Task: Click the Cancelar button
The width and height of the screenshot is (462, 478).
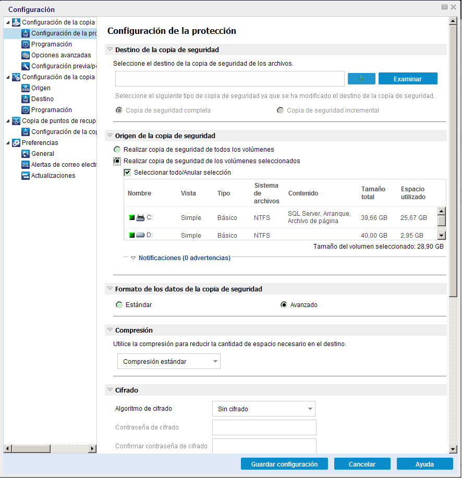Action: point(362,464)
